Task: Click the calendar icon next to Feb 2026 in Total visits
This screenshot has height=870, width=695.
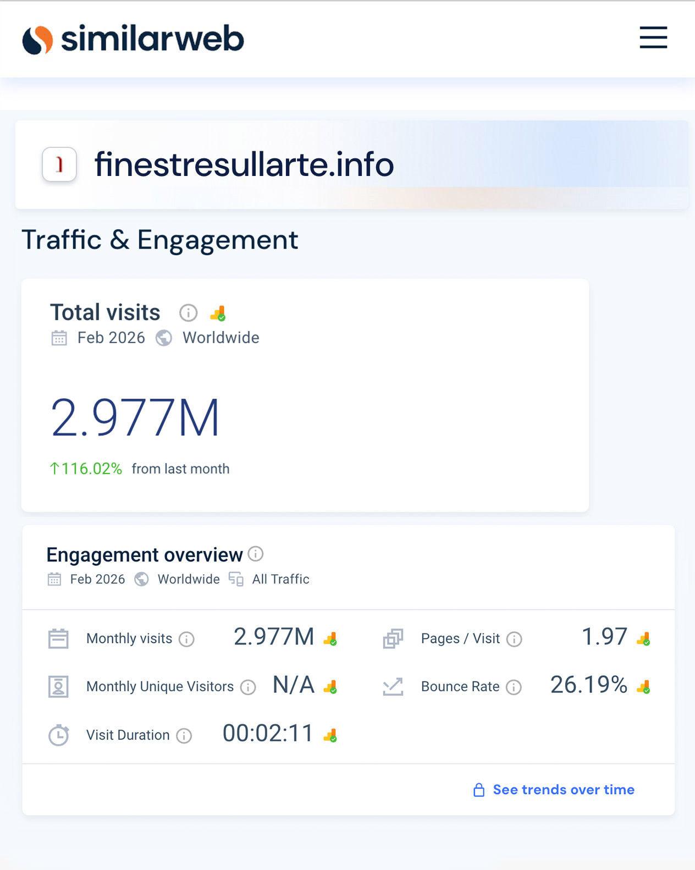Action: [x=59, y=338]
